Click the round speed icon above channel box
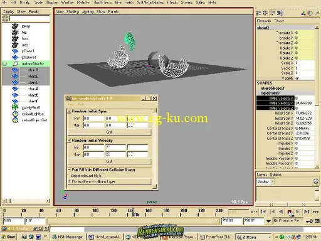This screenshot has width=321, height=241. (x=310, y=13)
